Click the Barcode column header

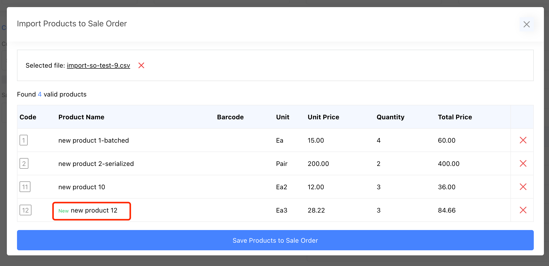tap(230, 117)
